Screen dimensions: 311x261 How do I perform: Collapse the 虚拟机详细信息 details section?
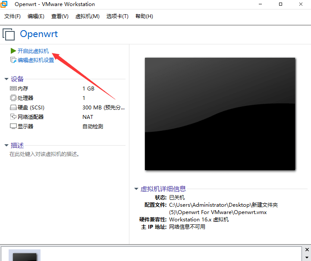[x=136, y=189]
